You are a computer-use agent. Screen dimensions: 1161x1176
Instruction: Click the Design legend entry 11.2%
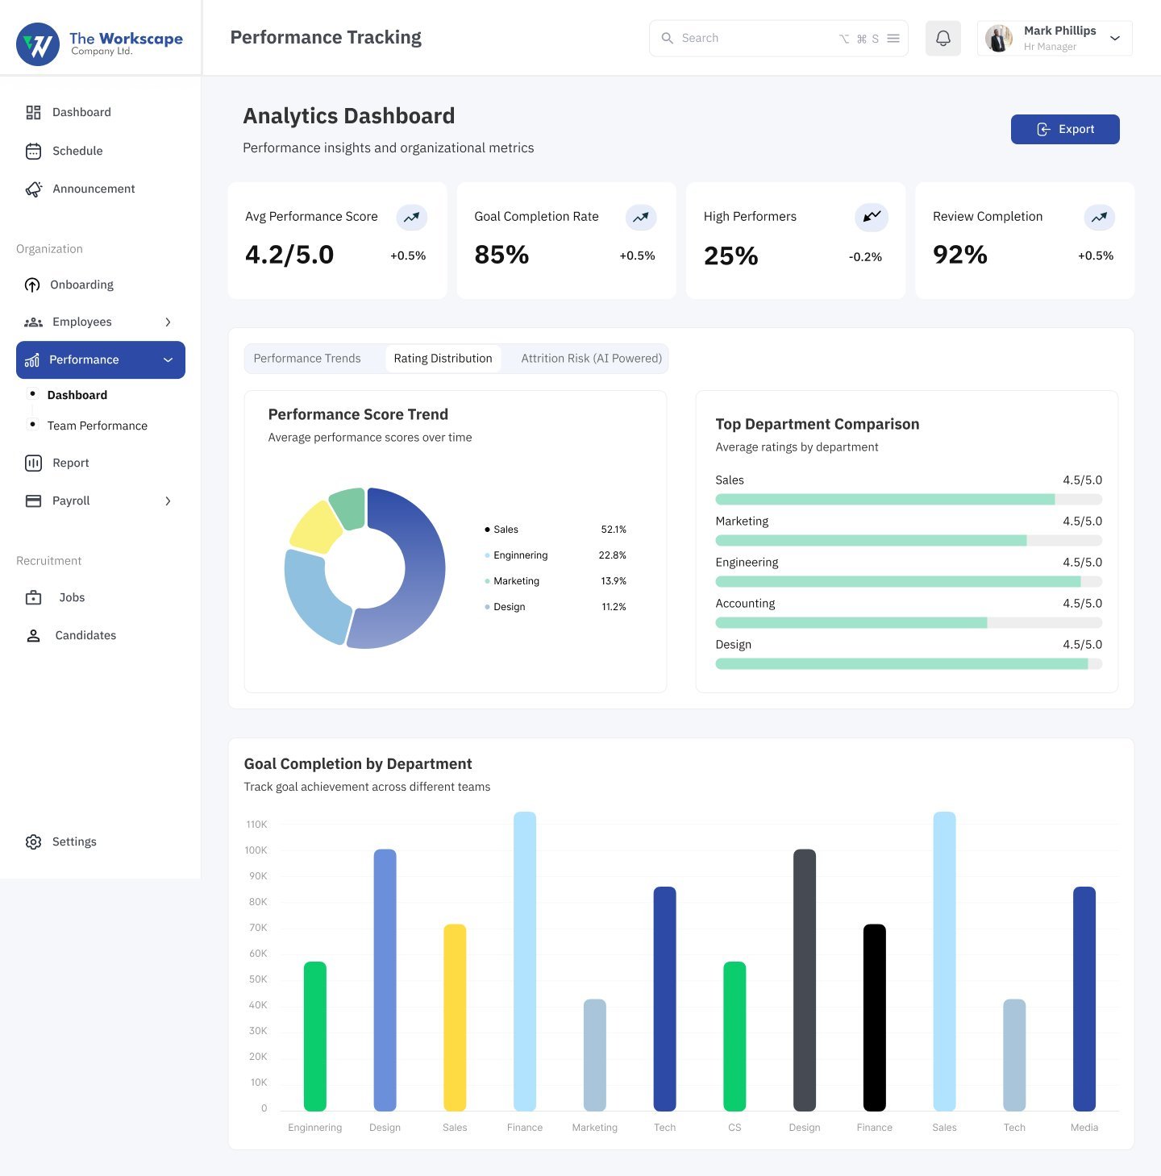556,607
